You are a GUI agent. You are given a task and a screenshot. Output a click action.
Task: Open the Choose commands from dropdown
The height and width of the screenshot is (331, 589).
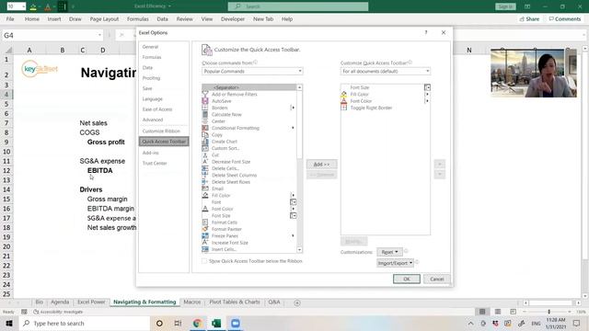click(252, 71)
